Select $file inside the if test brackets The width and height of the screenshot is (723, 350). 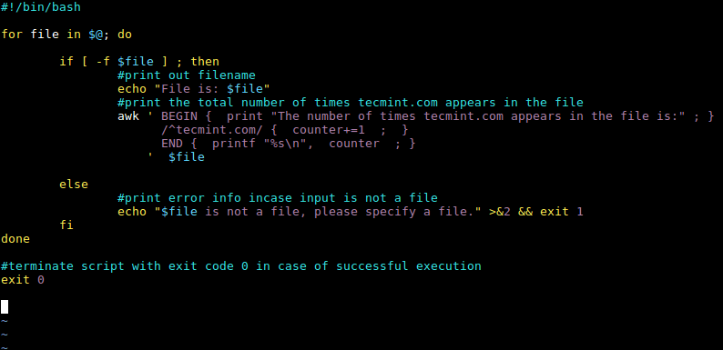click(136, 61)
